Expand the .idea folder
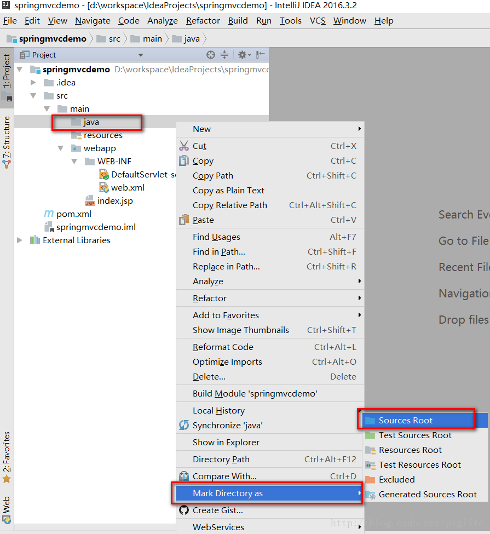490x534 pixels. point(33,82)
